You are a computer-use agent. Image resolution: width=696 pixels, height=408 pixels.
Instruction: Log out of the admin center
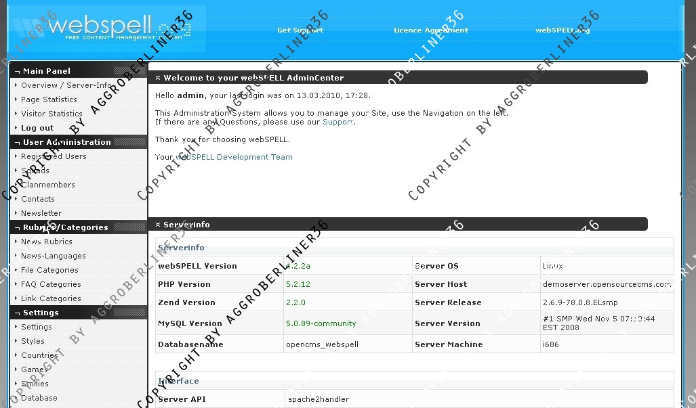click(37, 128)
